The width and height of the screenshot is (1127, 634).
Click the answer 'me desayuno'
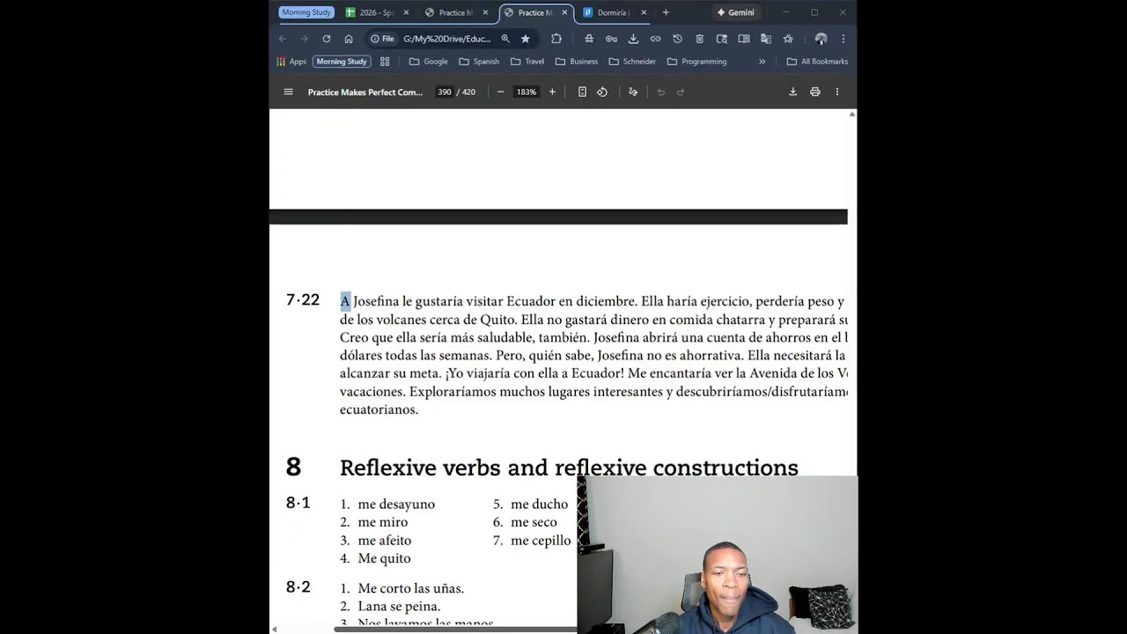396,505
